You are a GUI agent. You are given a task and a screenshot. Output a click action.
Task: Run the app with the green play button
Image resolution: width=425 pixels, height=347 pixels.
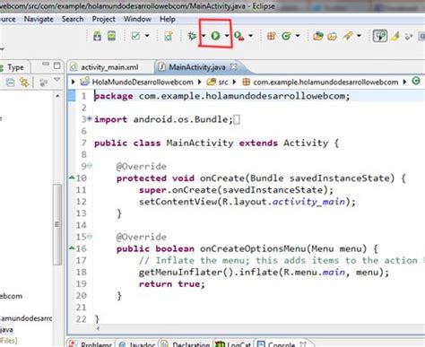pyautogui.click(x=215, y=36)
